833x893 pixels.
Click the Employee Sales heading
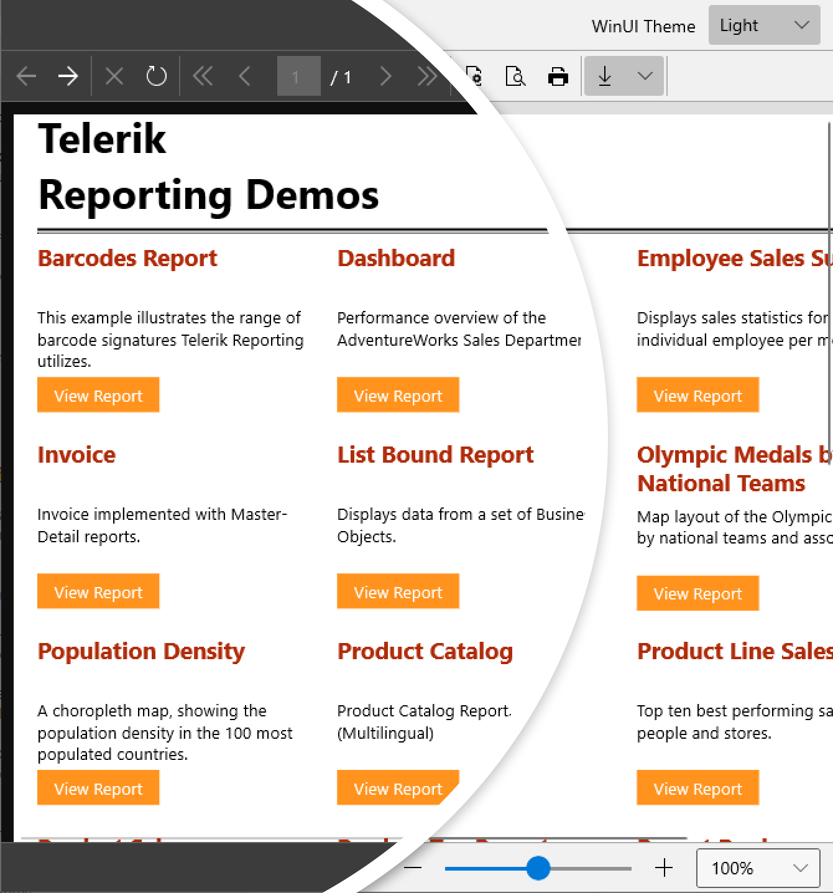pyautogui.click(x=735, y=259)
